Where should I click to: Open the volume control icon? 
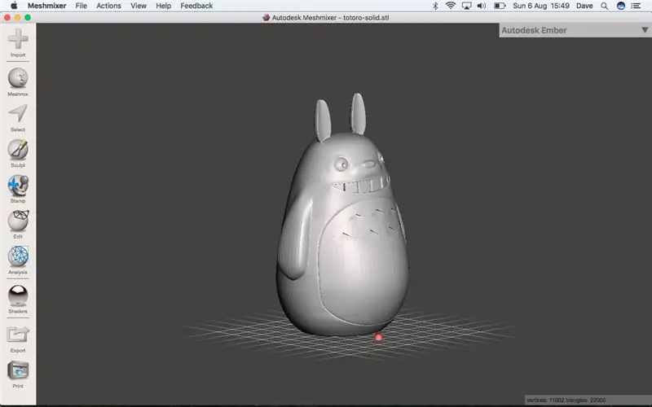[482, 6]
